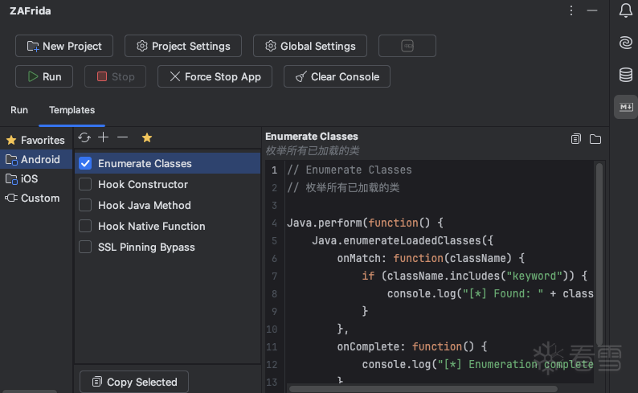The image size is (638, 393).
Task: Click the copy code icon above editor
Action: (x=576, y=139)
